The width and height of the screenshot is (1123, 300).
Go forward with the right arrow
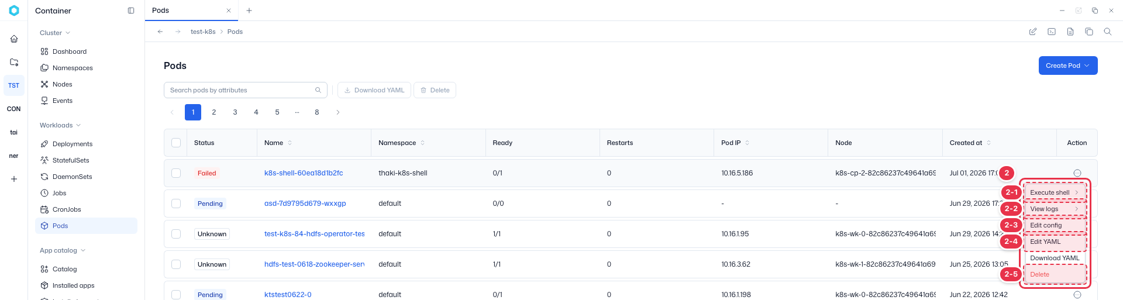click(178, 32)
